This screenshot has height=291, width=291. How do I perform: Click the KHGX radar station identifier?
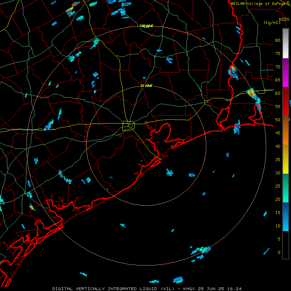pyautogui.click(x=189, y=289)
